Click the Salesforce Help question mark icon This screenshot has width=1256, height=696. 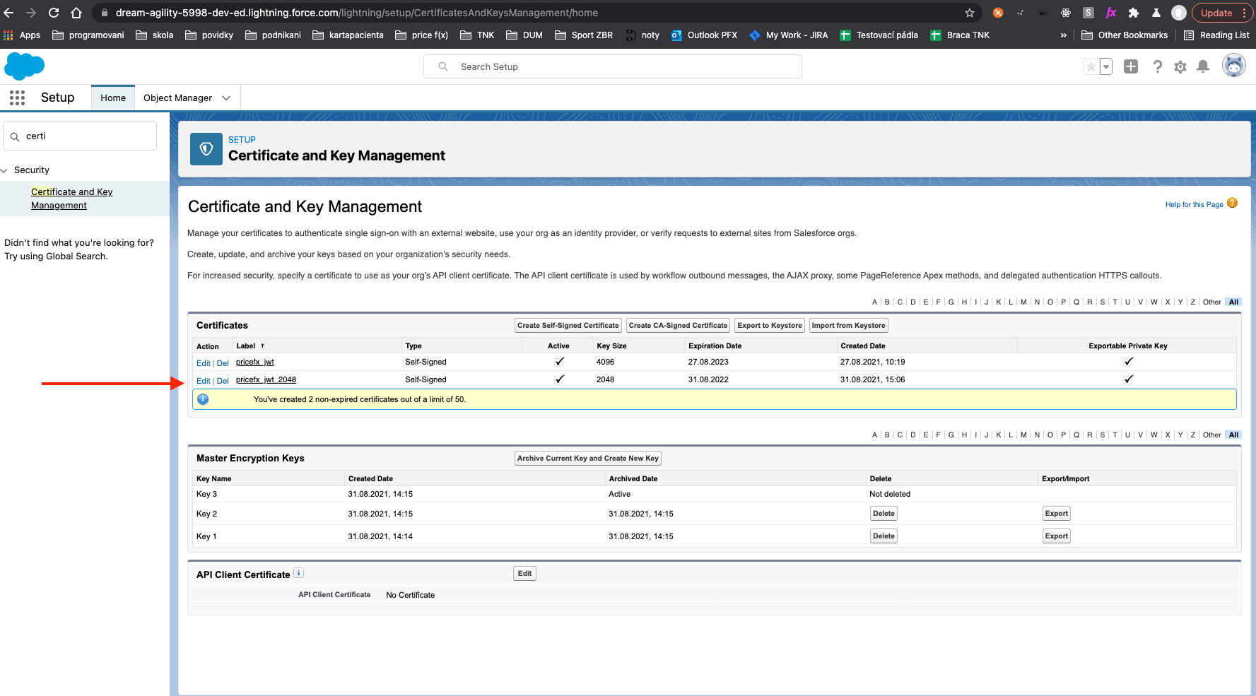click(x=1157, y=66)
